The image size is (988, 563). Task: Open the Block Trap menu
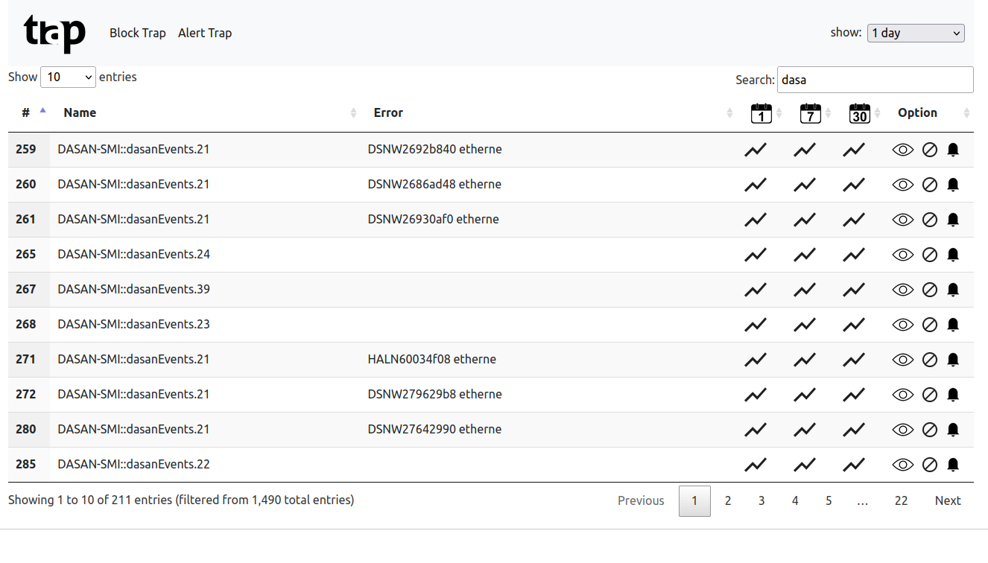tap(138, 33)
